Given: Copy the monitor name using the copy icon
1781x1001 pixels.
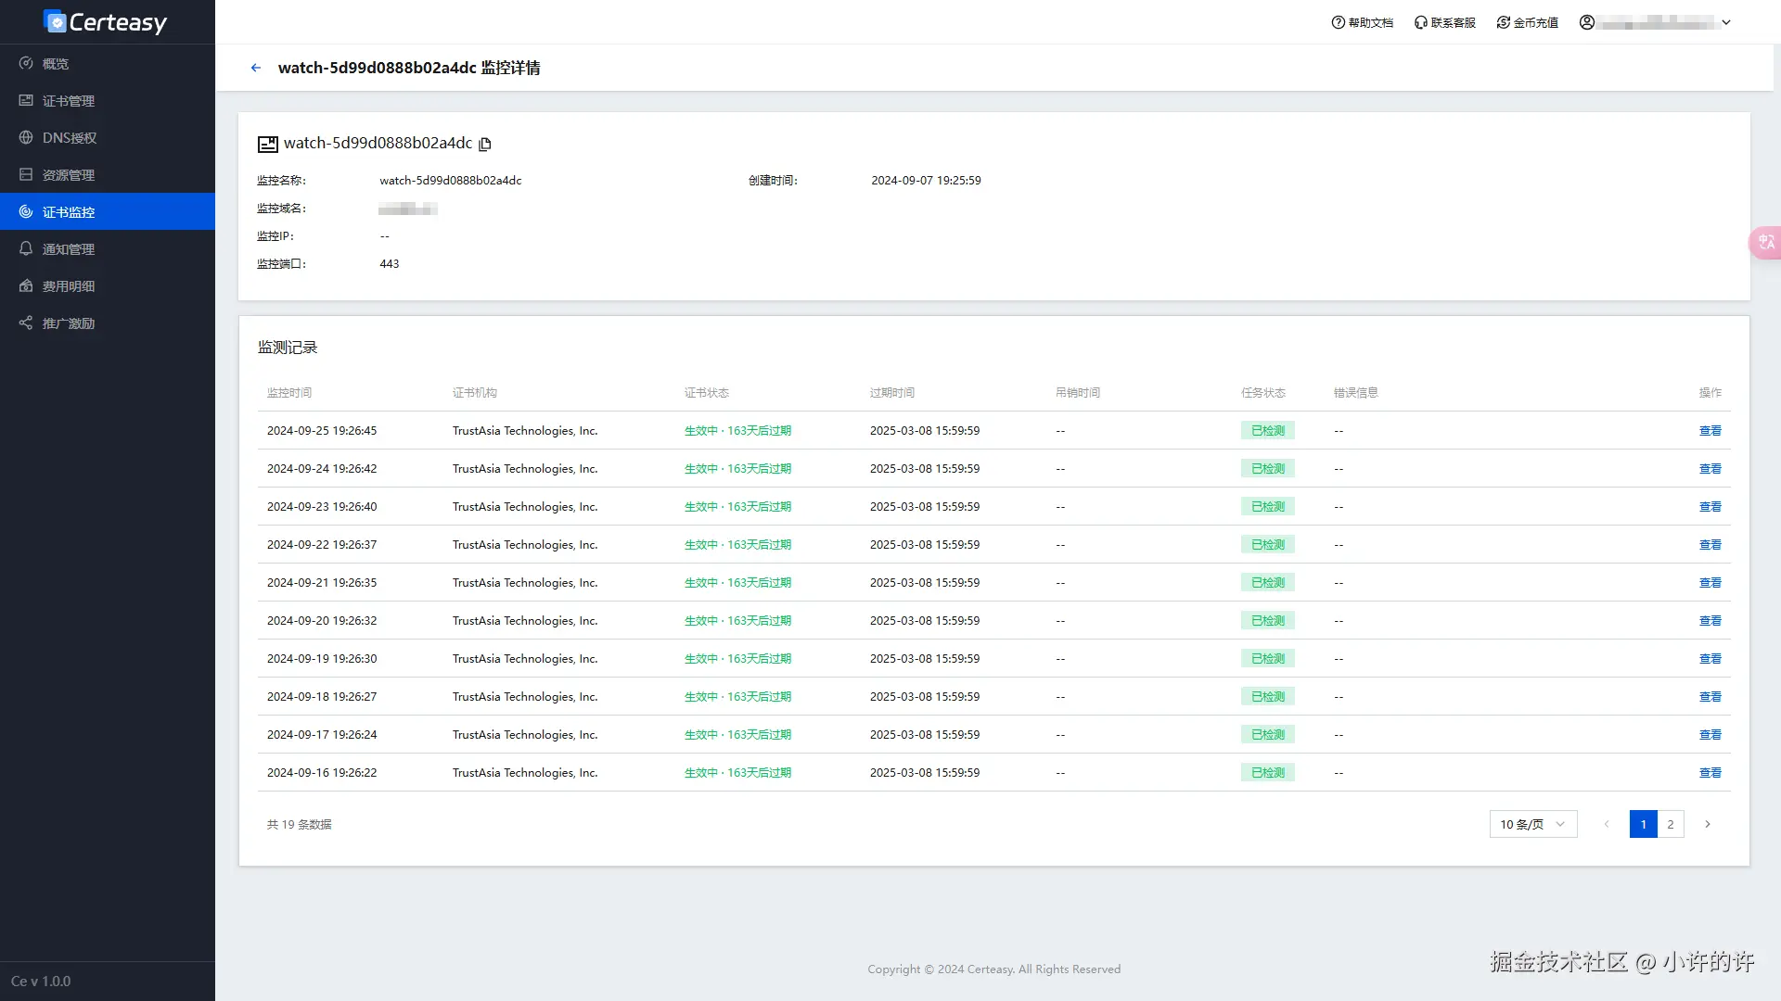Looking at the screenshot, I should click(x=484, y=144).
